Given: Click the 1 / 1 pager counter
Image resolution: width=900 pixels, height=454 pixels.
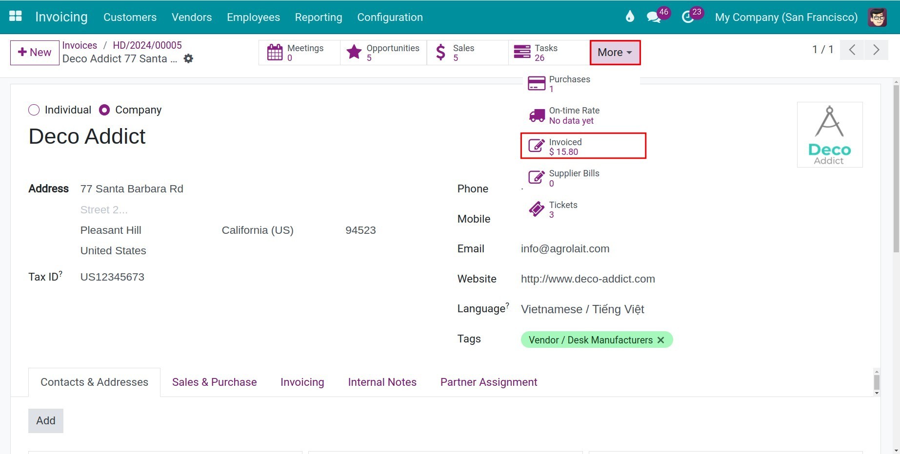Looking at the screenshot, I should (822, 50).
